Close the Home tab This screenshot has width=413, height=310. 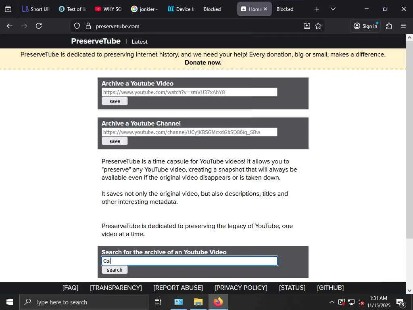265,9
